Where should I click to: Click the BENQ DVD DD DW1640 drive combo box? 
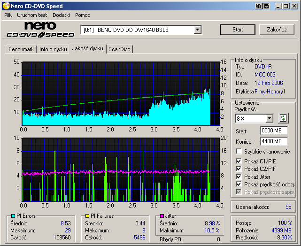click(141, 30)
